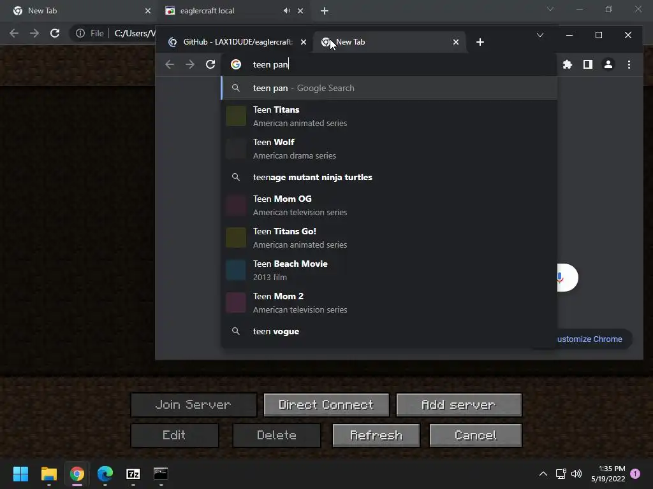This screenshot has width=653, height=489.
Task: Mute the eaglercraft local tab audio icon
Action: pos(286,11)
